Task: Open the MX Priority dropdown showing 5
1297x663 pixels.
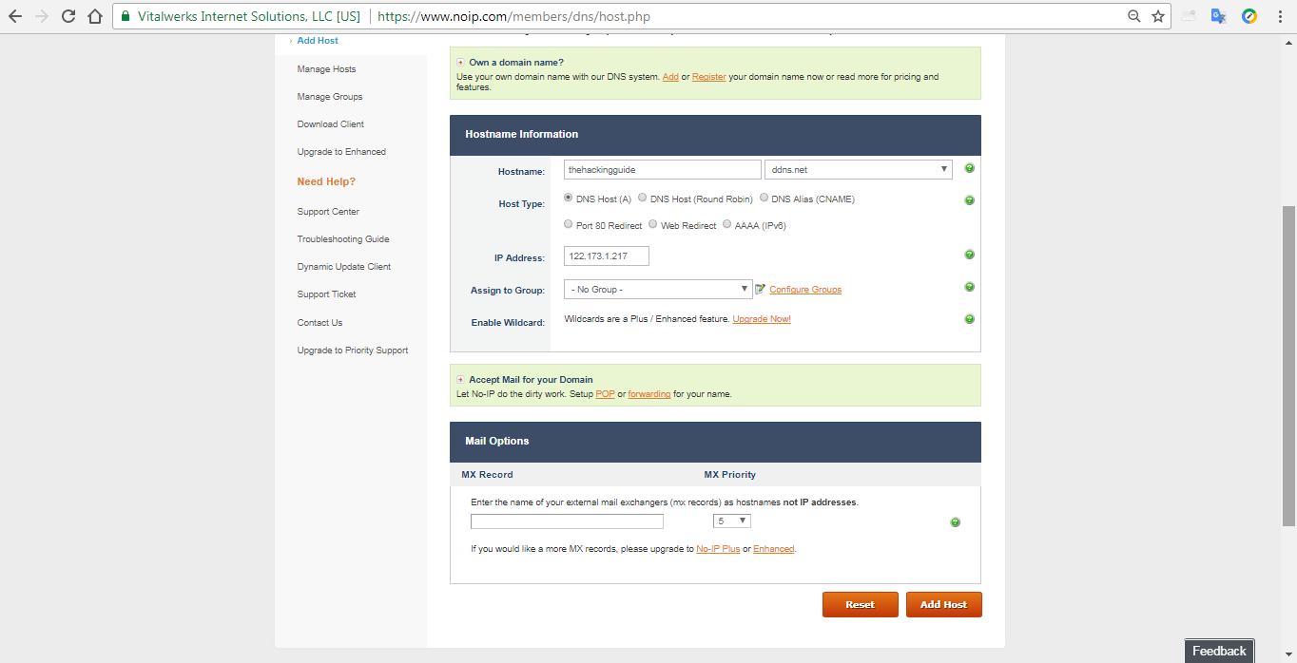Action: click(732, 521)
